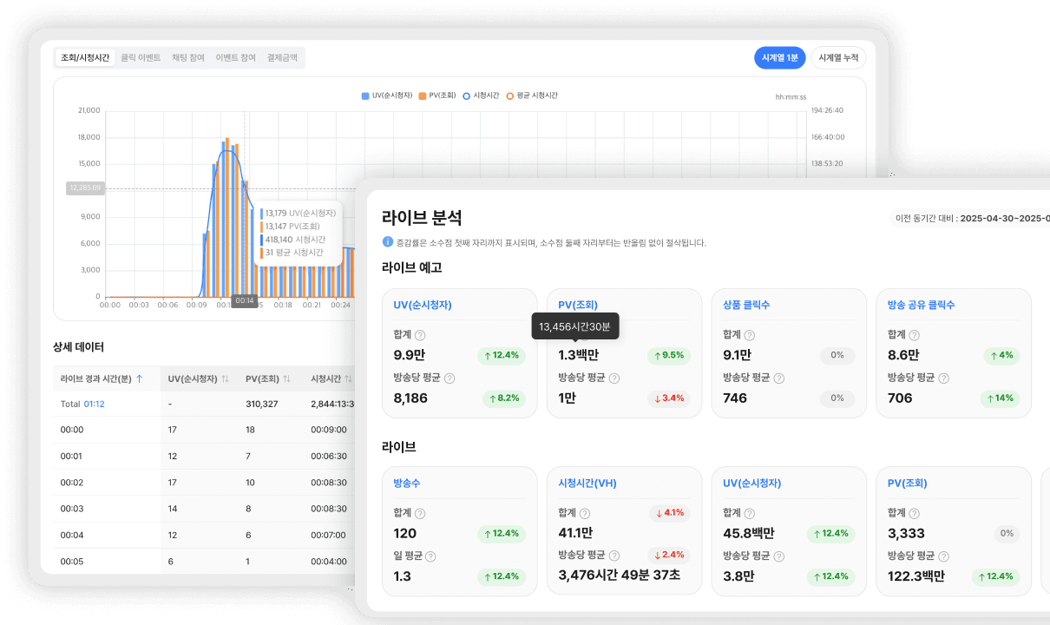Switch to the 채팅 참여 tab
This screenshot has height=625, width=1050.
point(190,56)
